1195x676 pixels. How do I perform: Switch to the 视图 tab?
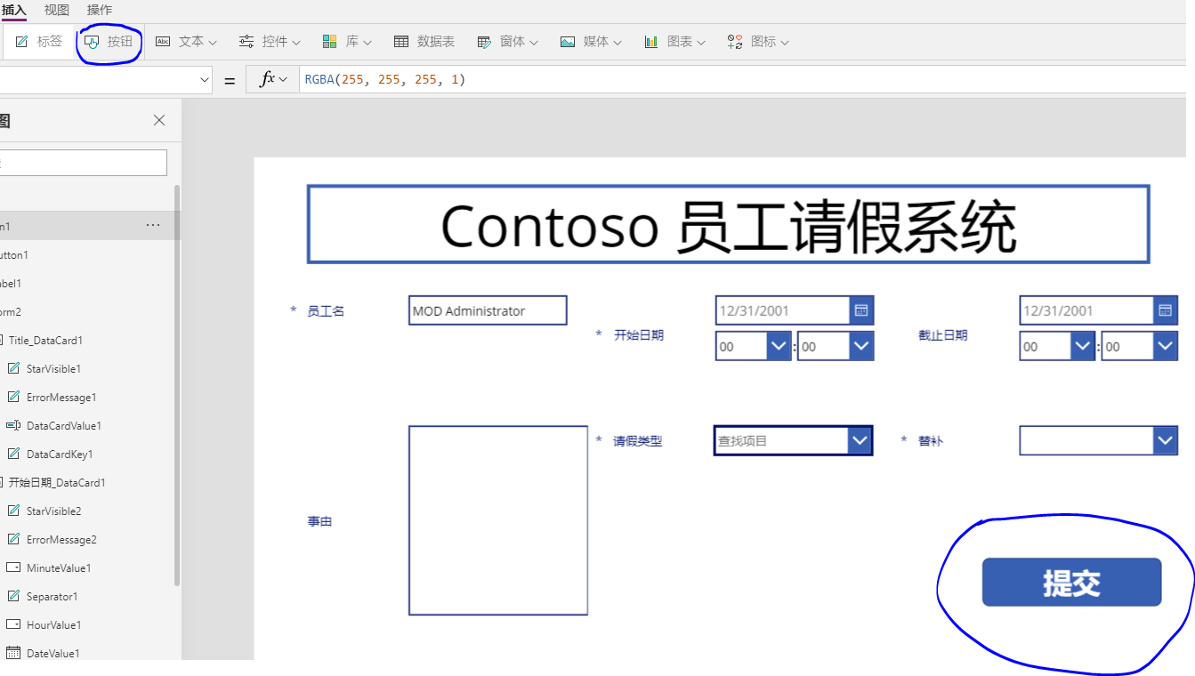[57, 10]
